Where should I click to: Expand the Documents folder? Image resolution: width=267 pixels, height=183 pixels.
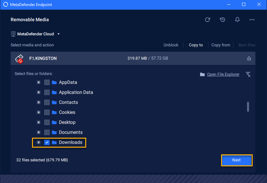click(39, 132)
